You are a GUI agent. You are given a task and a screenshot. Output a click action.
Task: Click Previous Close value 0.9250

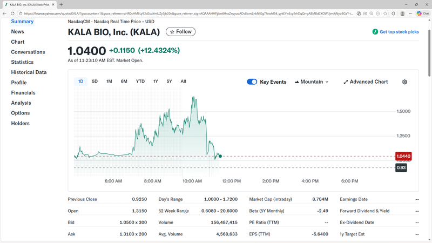(139, 199)
